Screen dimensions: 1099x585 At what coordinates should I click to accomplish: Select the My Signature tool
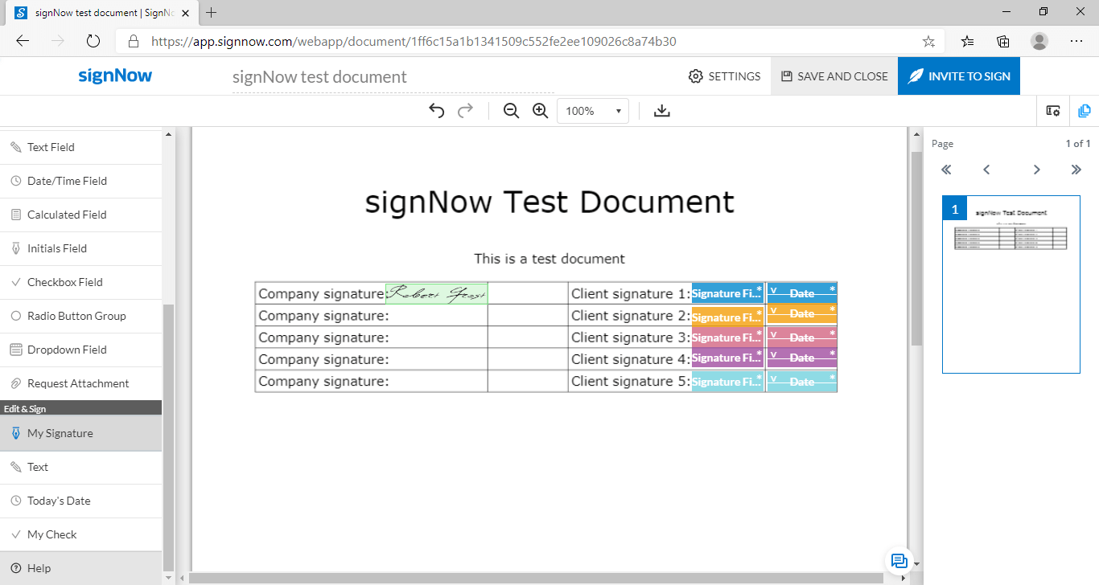click(x=62, y=432)
